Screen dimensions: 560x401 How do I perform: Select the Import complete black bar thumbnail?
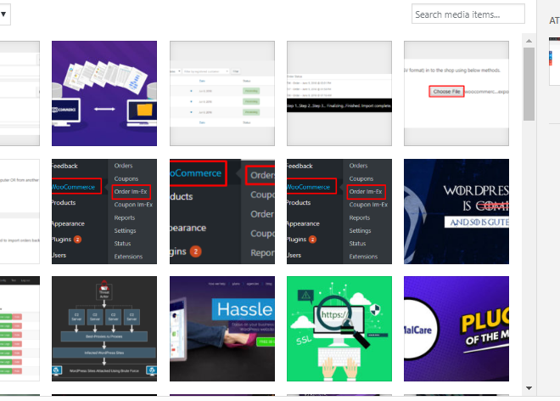[339, 93]
